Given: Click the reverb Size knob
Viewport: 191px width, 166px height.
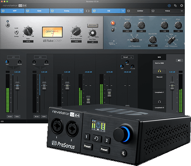Looking at the screenshot, I should coord(127,62).
